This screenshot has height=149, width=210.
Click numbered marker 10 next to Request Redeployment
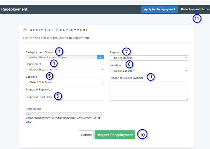click(x=142, y=134)
